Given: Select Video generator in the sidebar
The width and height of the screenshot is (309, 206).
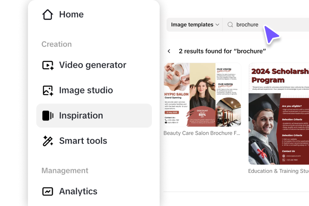Looking at the screenshot, I should [92, 65].
